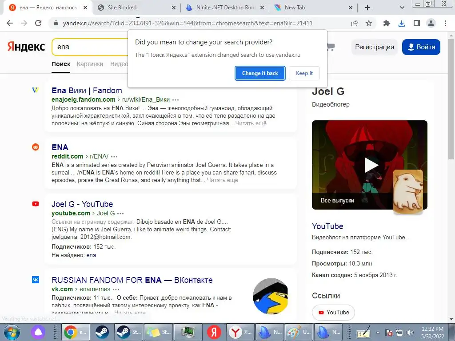Open the Steam taskbar icon without label
The width and height of the screenshot is (455, 341).
[102, 332]
